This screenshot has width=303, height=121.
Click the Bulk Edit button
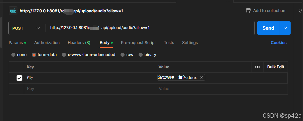pyautogui.click(x=276, y=67)
